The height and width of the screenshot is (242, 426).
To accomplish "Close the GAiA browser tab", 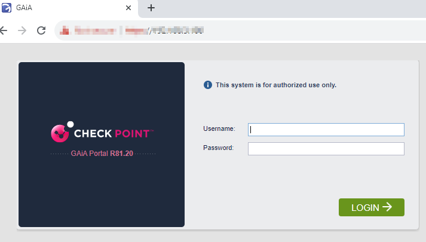I will tap(128, 8).
